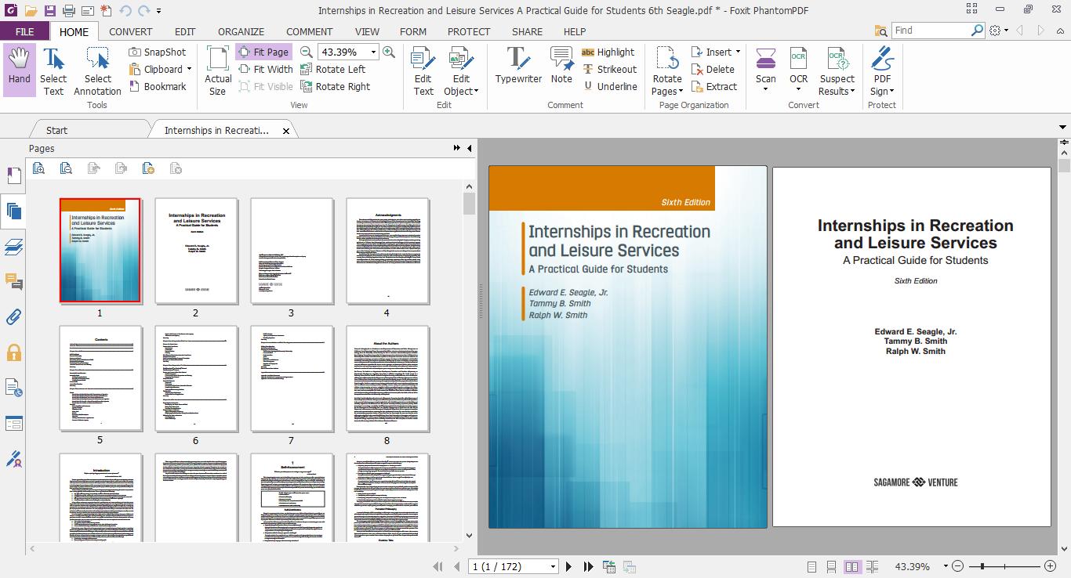1071x578 pixels.
Task: Switch to continuous facing view mode
Action: tap(873, 566)
